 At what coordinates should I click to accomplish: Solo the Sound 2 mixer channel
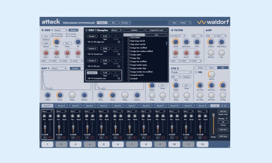pos(64,138)
